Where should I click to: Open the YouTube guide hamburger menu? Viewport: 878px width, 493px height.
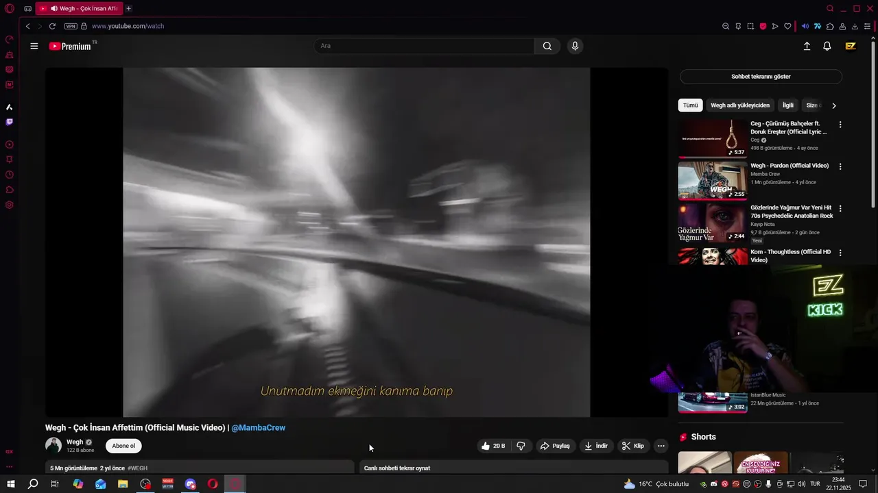point(34,46)
